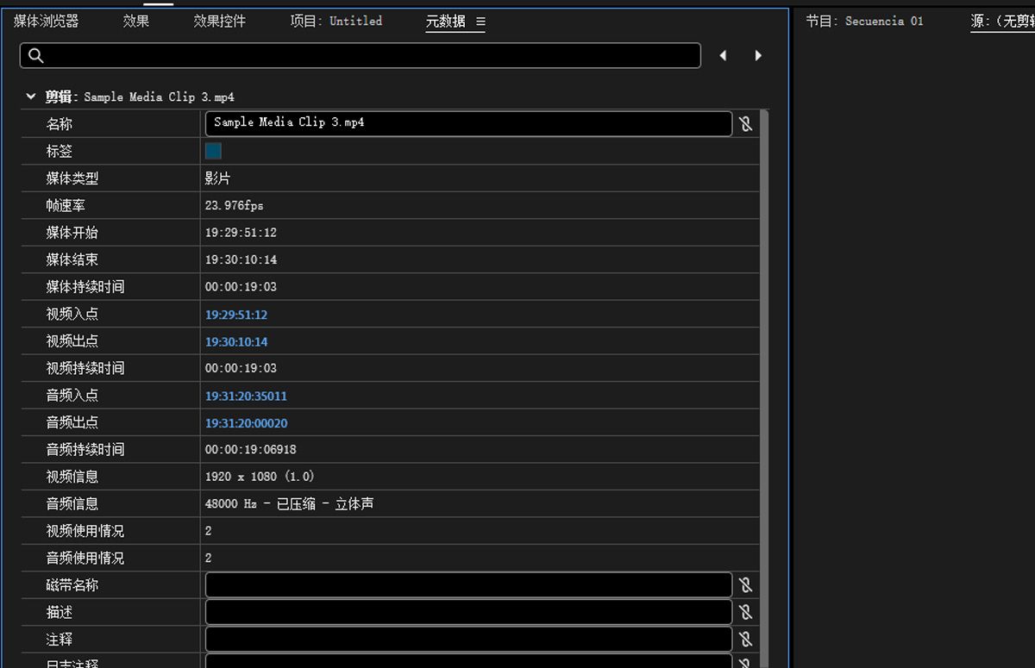Select the 元数据 tab

click(x=445, y=22)
